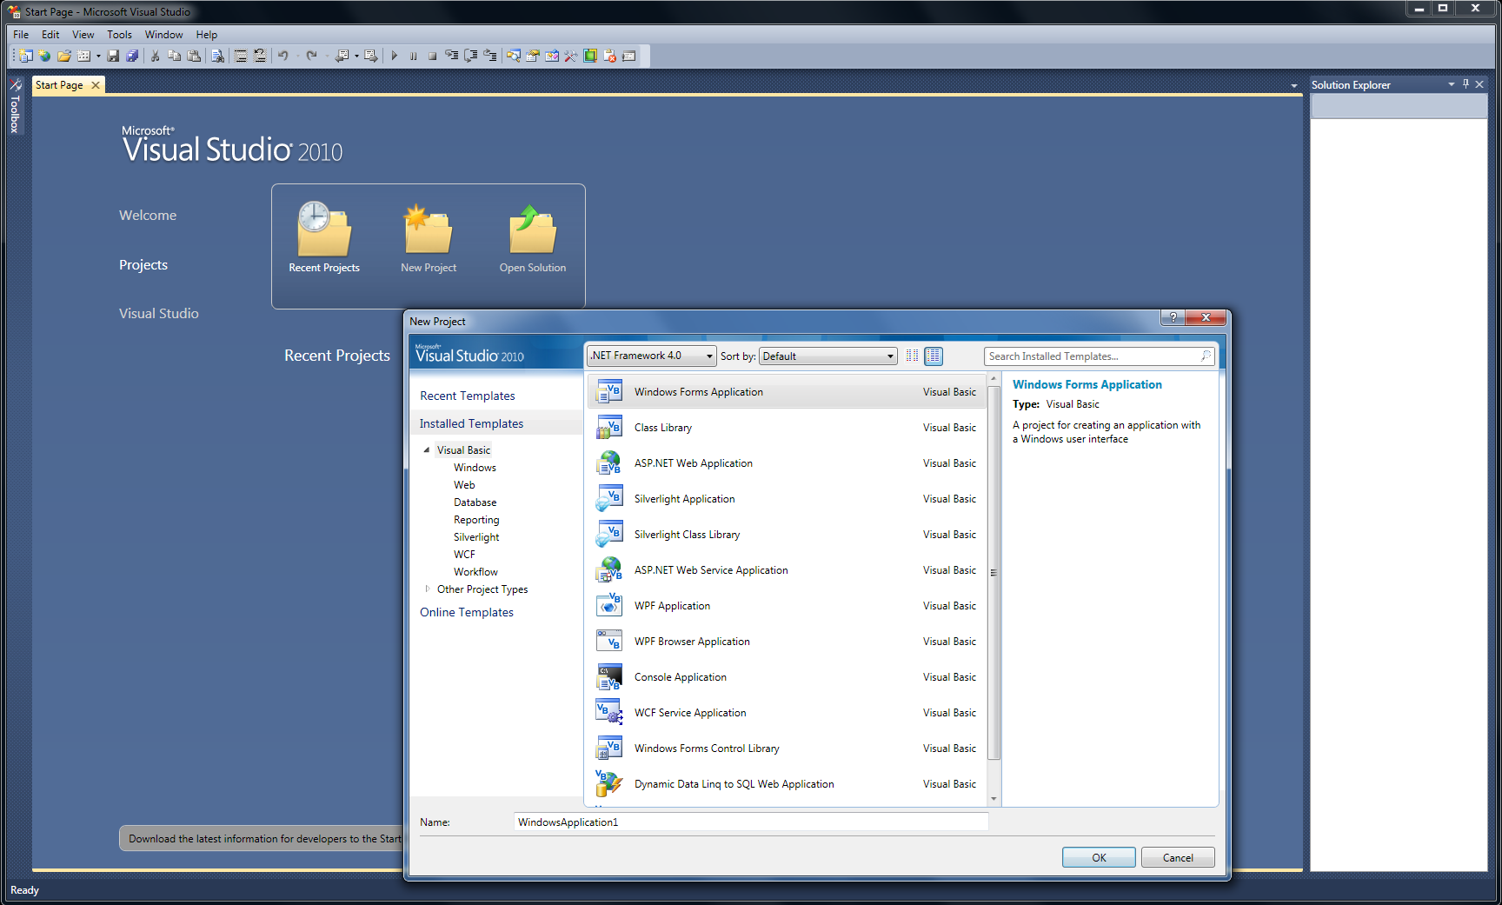
Task: Open the Tools menu
Action: (x=119, y=35)
